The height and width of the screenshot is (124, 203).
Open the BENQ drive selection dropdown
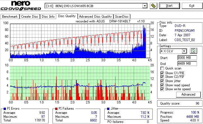point(145,6)
